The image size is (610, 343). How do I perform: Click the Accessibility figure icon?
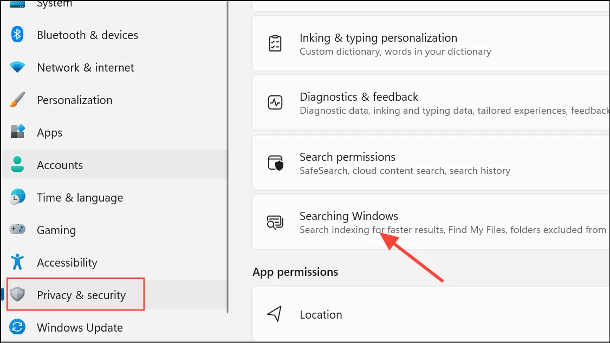[17, 262]
